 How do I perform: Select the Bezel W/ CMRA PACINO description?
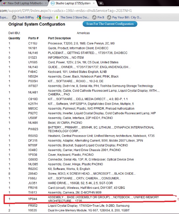pyautogui.click(x=65, y=123)
